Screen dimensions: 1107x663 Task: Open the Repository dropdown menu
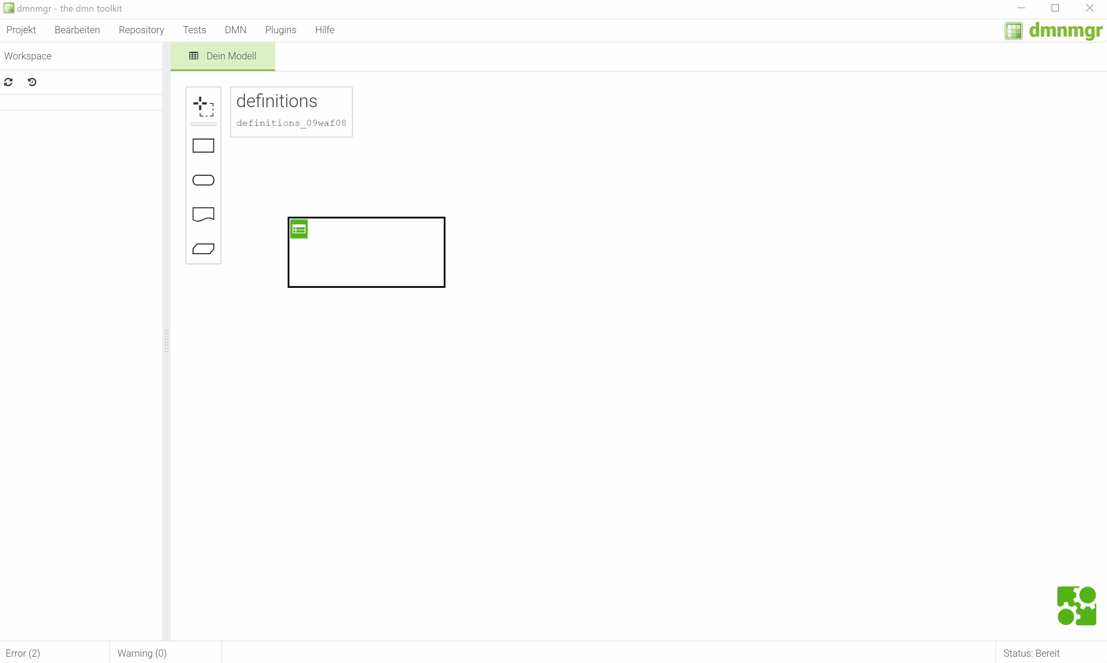pos(141,30)
